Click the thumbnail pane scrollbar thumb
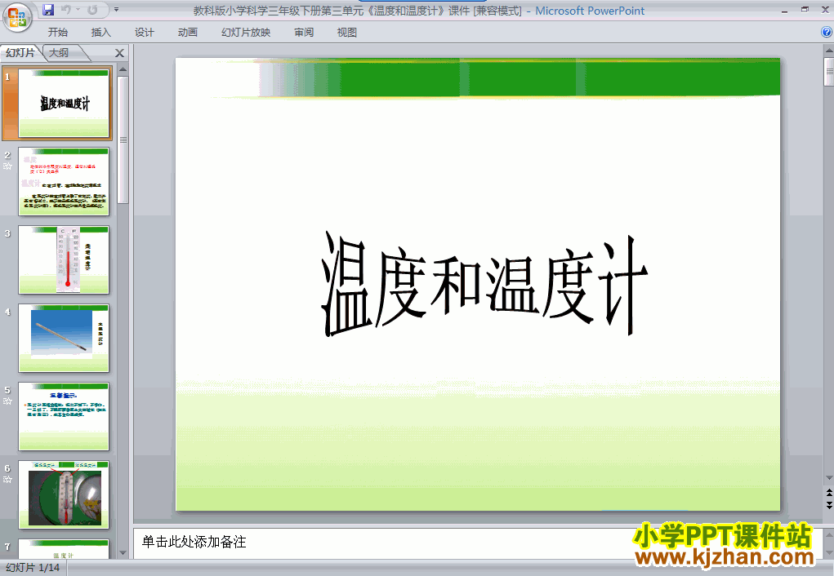Image resolution: width=834 pixels, height=576 pixels. click(123, 140)
